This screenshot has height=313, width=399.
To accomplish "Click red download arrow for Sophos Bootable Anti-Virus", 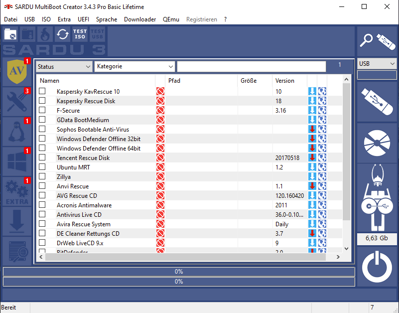I will [x=312, y=129].
